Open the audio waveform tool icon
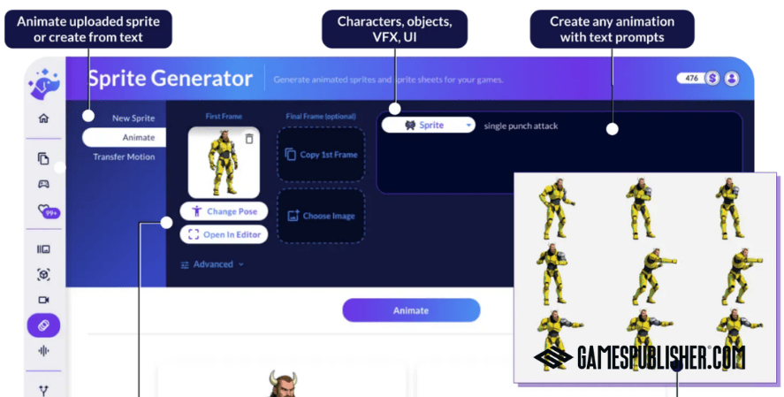This screenshot has width=784, height=397. tap(43, 351)
